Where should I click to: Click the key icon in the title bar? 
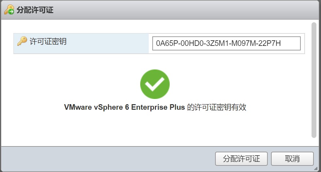pyautogui.click(x=9, y=10)
